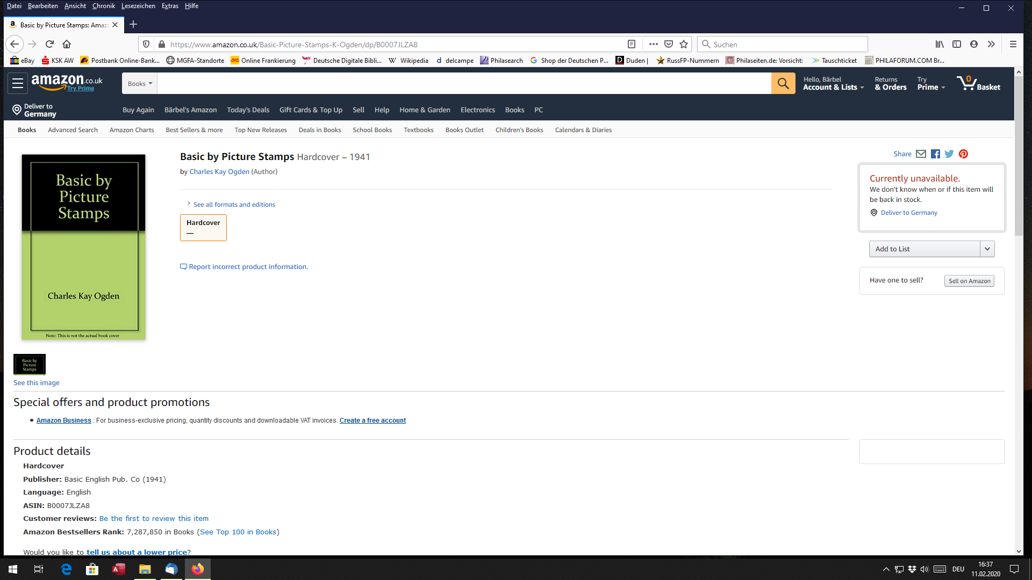Toggle the Firefox sidebar display
Image resolution: width=1032 pixels, height=580 pixels.
(957, 44)
